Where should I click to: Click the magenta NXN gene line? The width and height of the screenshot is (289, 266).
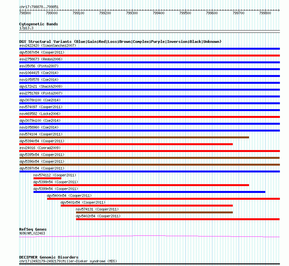coord(149,236)
